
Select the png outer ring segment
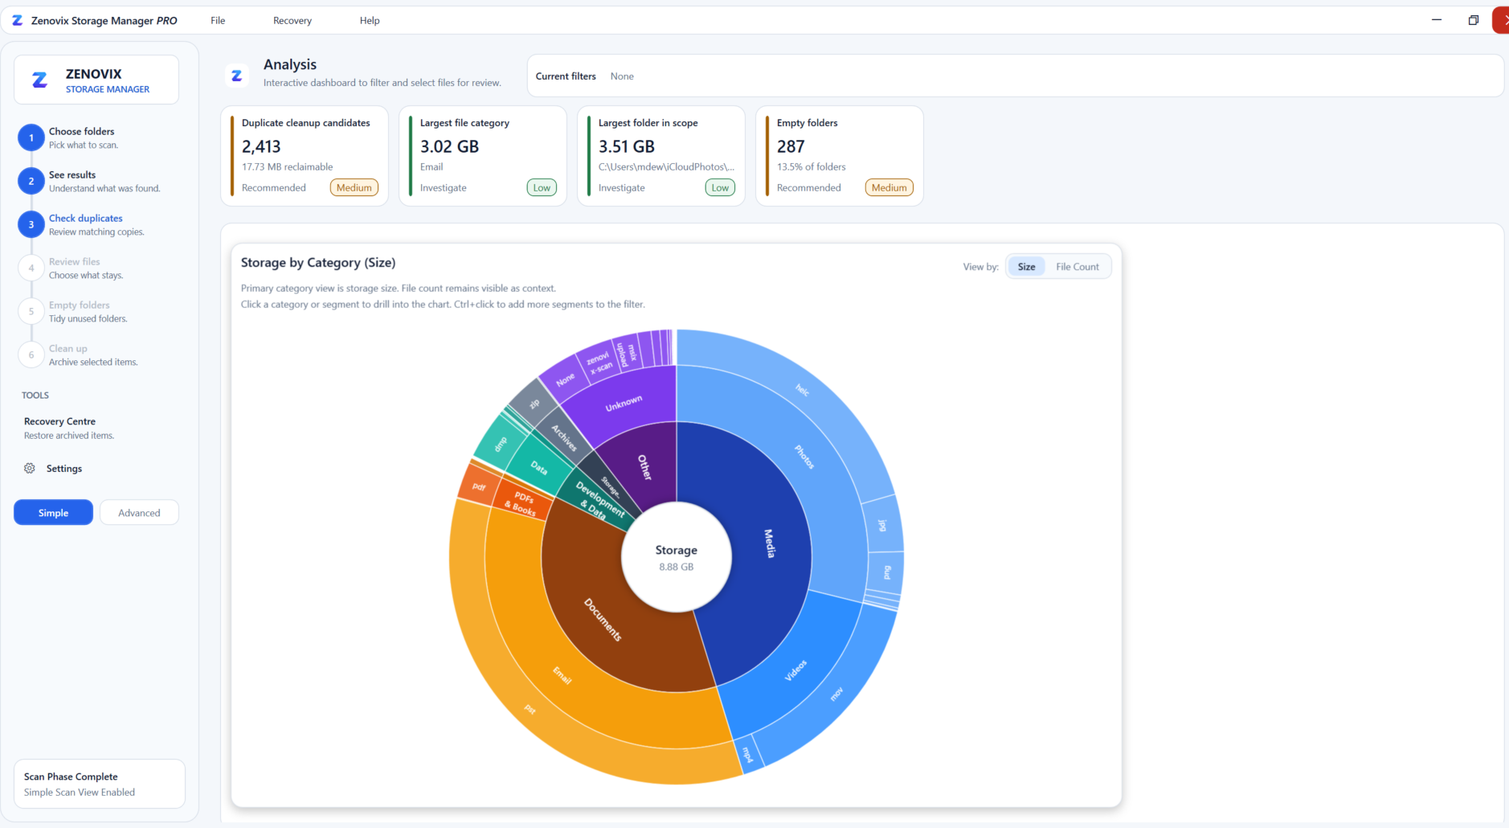tap(887, 572)
